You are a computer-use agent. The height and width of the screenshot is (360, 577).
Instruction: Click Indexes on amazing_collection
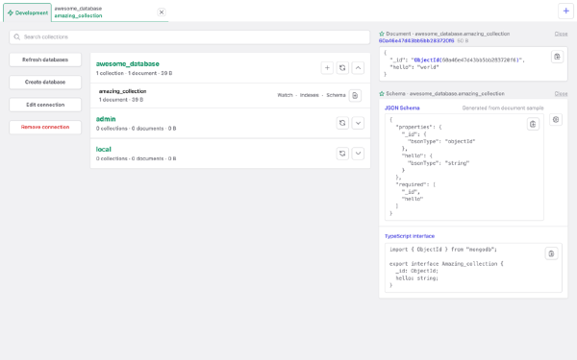tap(309, 95)
